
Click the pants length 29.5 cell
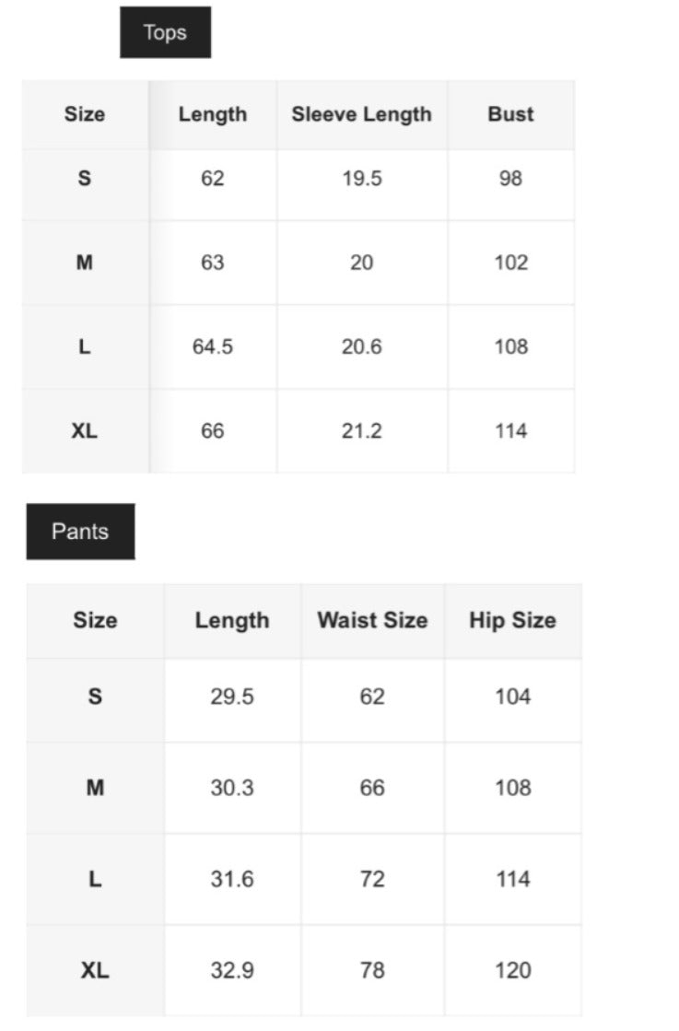tap(232, 697)
